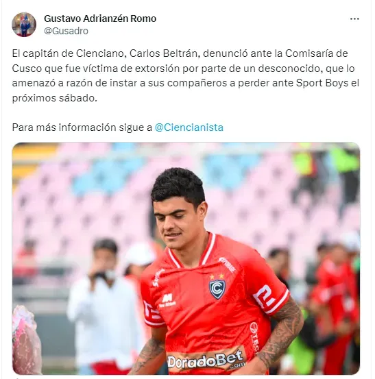375x379 pixels.
Task: Follow the @Ciencianista mention link
Action: (x=189, y=127)
